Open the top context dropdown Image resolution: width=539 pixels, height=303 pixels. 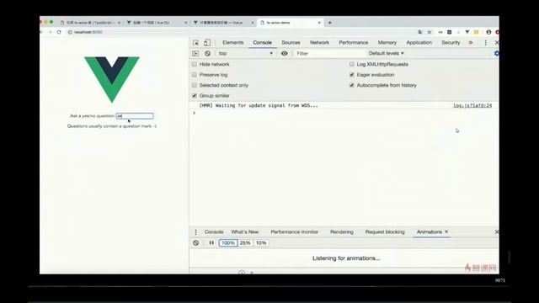pos(245,53)
